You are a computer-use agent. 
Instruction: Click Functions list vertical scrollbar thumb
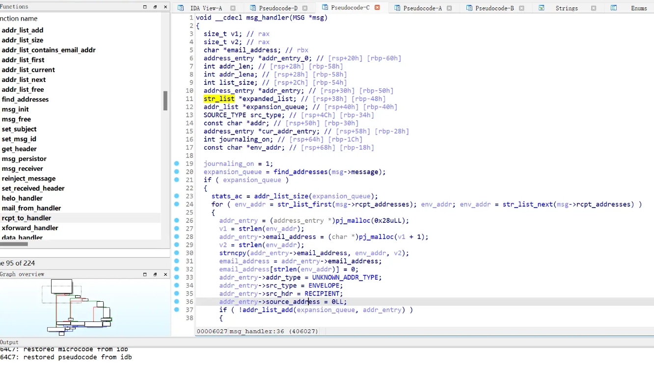(x=165, y=101)
